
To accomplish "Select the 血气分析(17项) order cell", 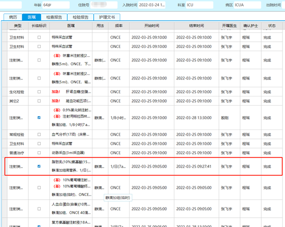I will pos(71,135).
